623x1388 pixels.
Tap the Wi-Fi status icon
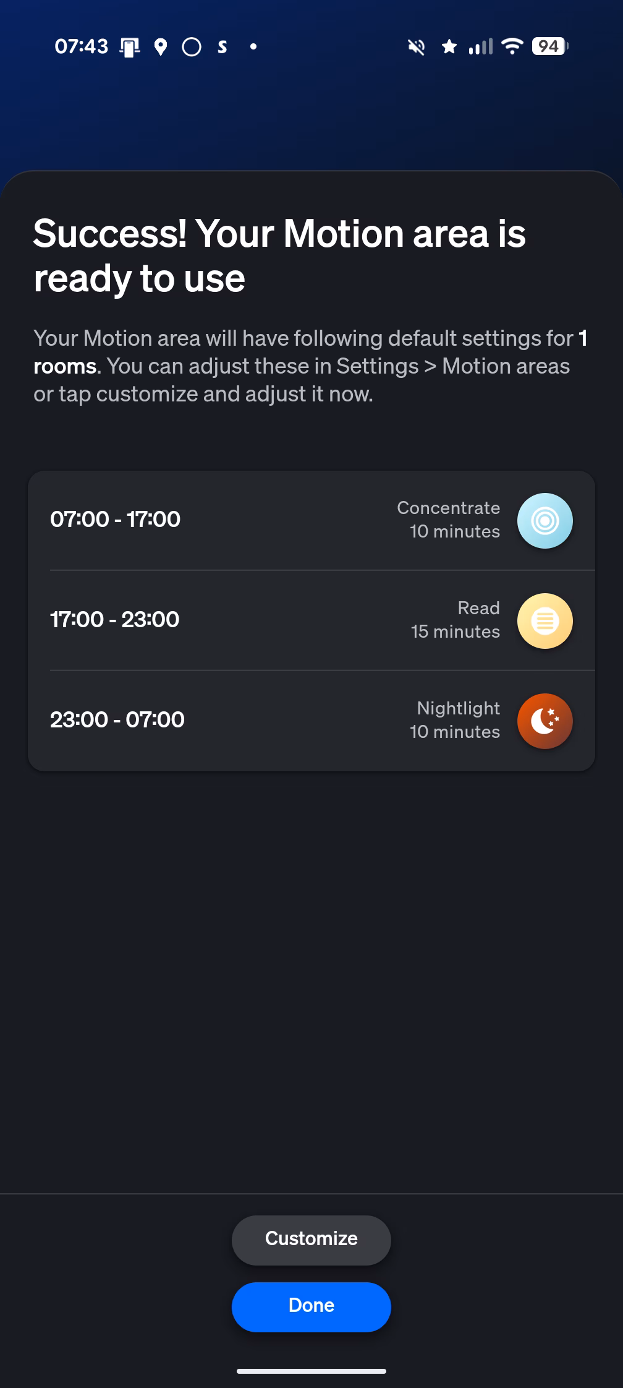[512, 46]
